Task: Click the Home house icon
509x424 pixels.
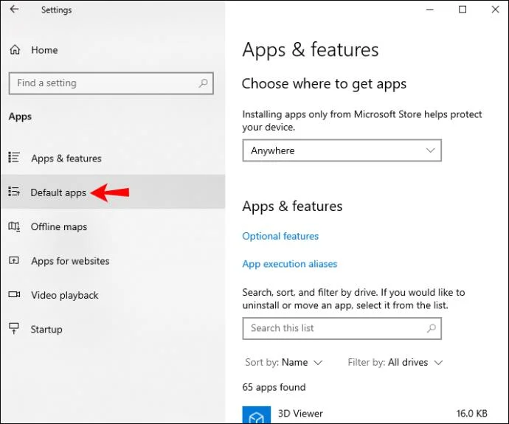Action: point(15,50)
